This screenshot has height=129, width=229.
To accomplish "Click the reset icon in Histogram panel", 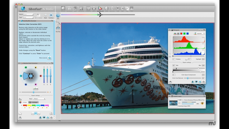I will (203, 82).
